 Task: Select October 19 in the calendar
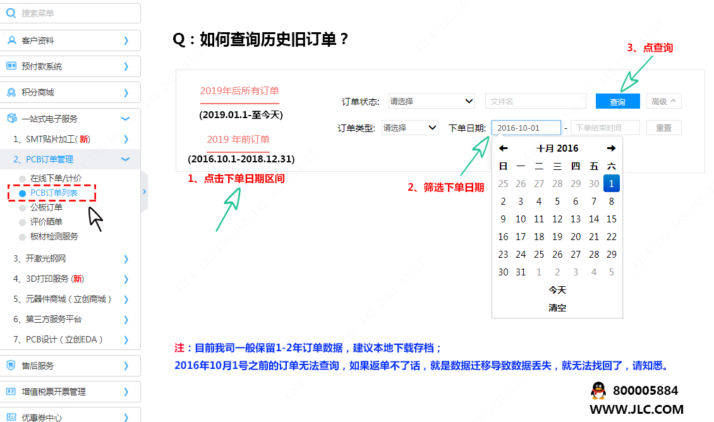click(557, 237)
